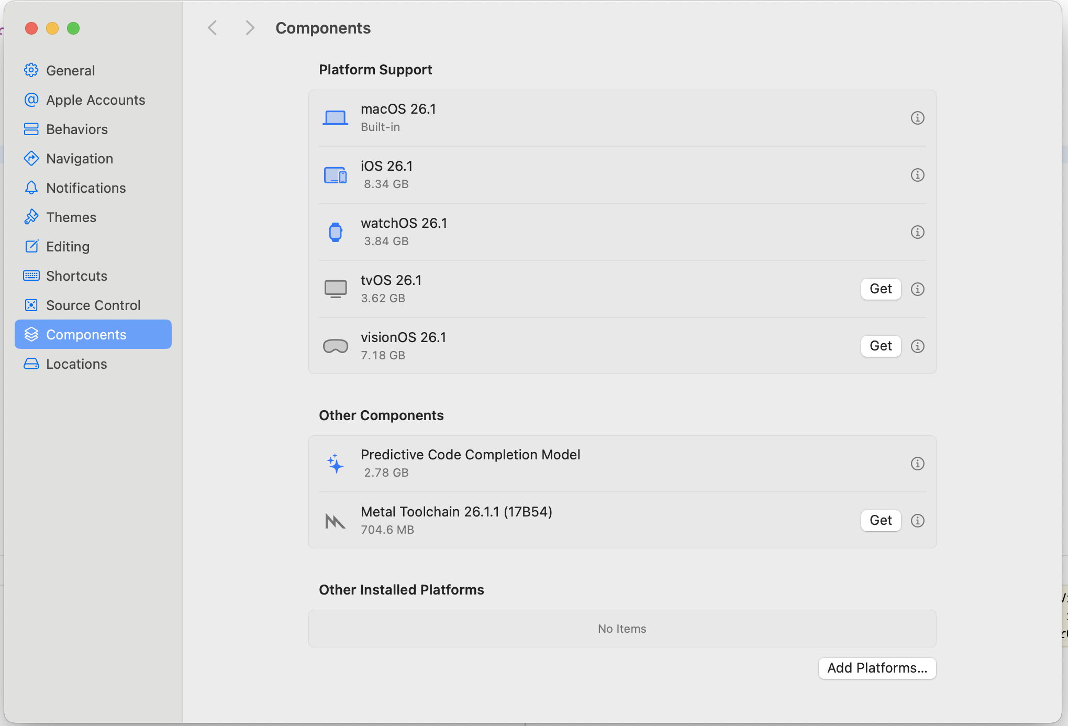The width and height of the screenshot is (1068, 726).
Task: Get the Metal Toolchain component
Action: click(881, 521)
